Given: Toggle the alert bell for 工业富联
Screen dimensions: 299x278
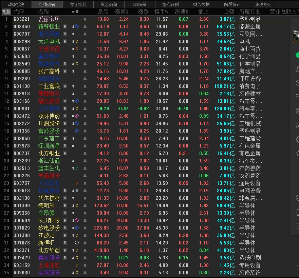Looking at the screenshot, I should click(85, 86).
